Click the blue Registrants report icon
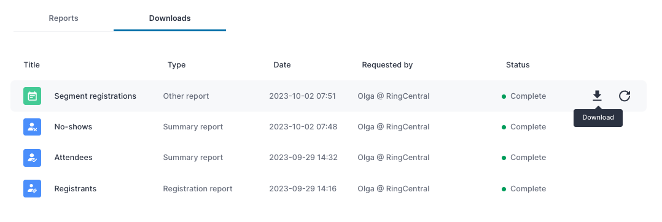This screenshot has height=222, width=662. [x=32, y=189]
